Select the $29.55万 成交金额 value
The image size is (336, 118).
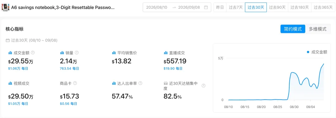click(x=21, y=61)
